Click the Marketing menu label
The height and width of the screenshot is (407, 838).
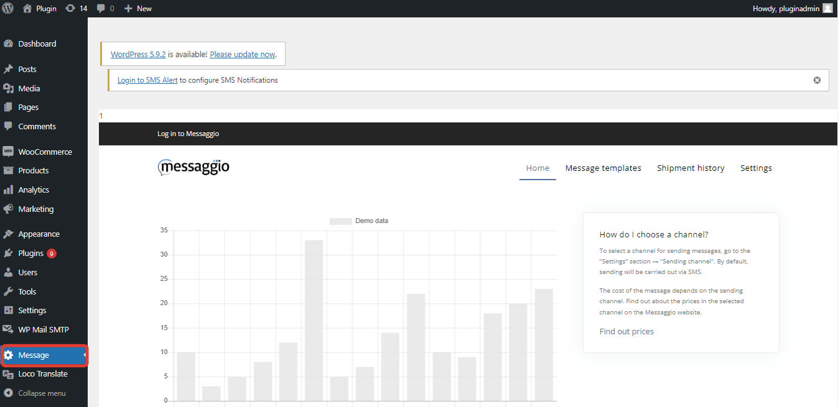36,209
